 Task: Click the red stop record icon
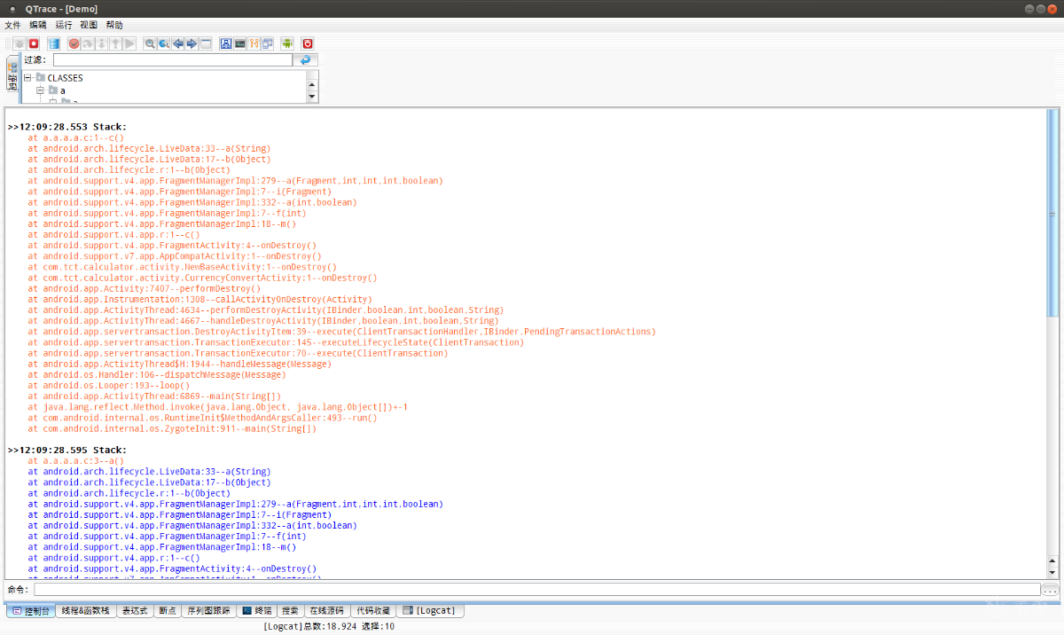click(34, 43)
